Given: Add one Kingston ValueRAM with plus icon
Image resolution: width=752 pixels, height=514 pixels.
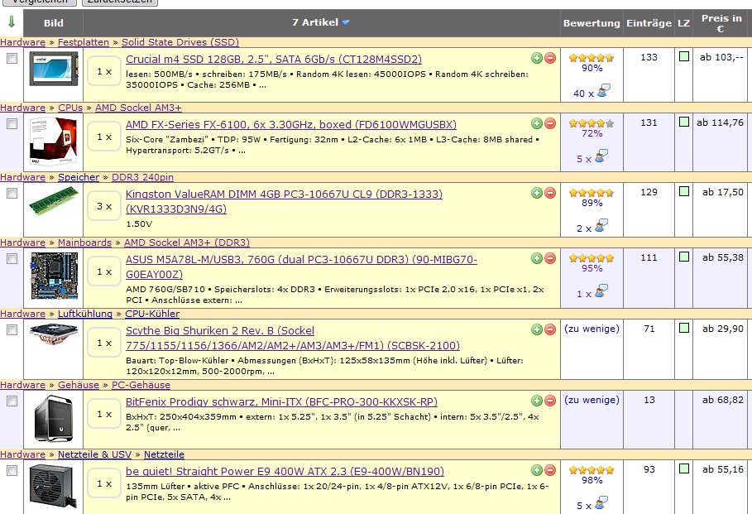Looking at the screenshot, I should pos(537,193).
